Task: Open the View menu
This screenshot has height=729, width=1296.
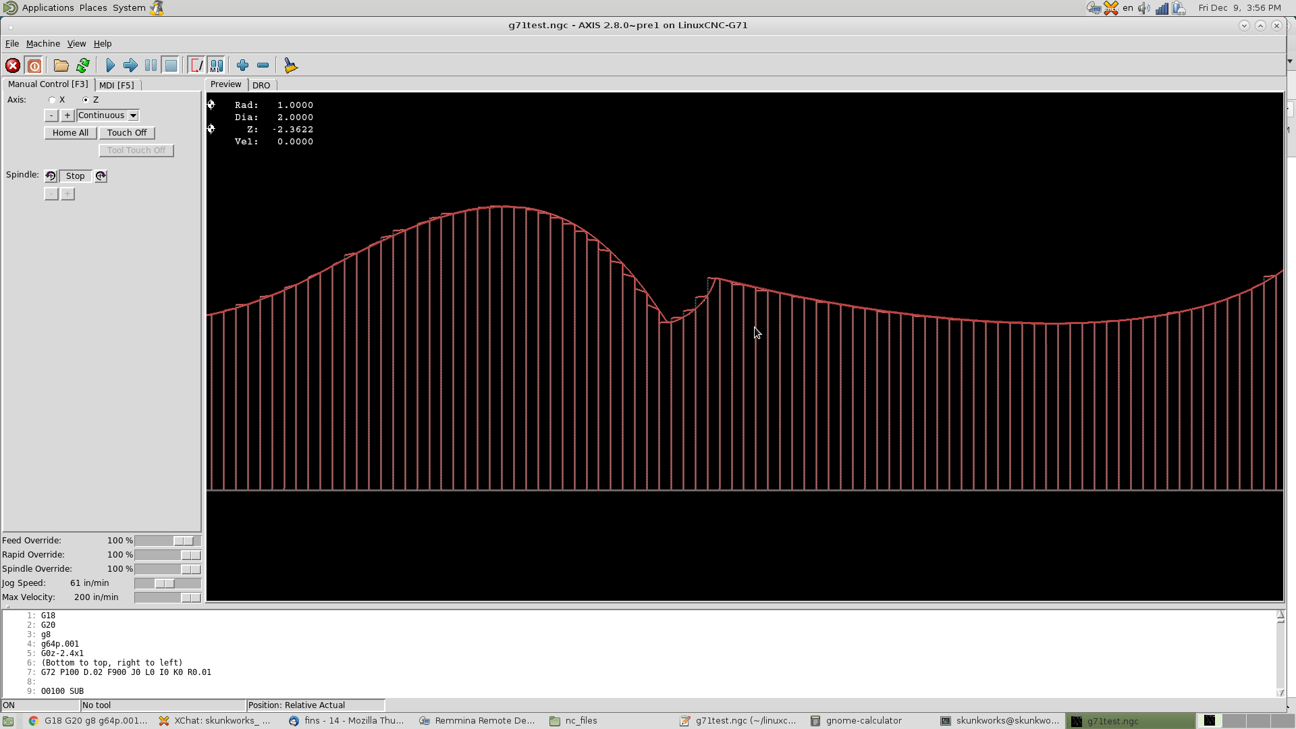Action: (x=76, y=44)
